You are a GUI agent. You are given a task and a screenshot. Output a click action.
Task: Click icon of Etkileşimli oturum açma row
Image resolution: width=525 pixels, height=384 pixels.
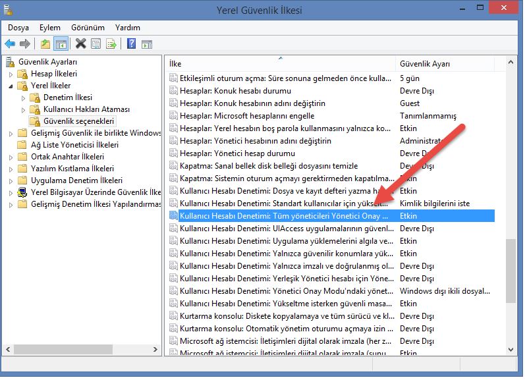173,78
